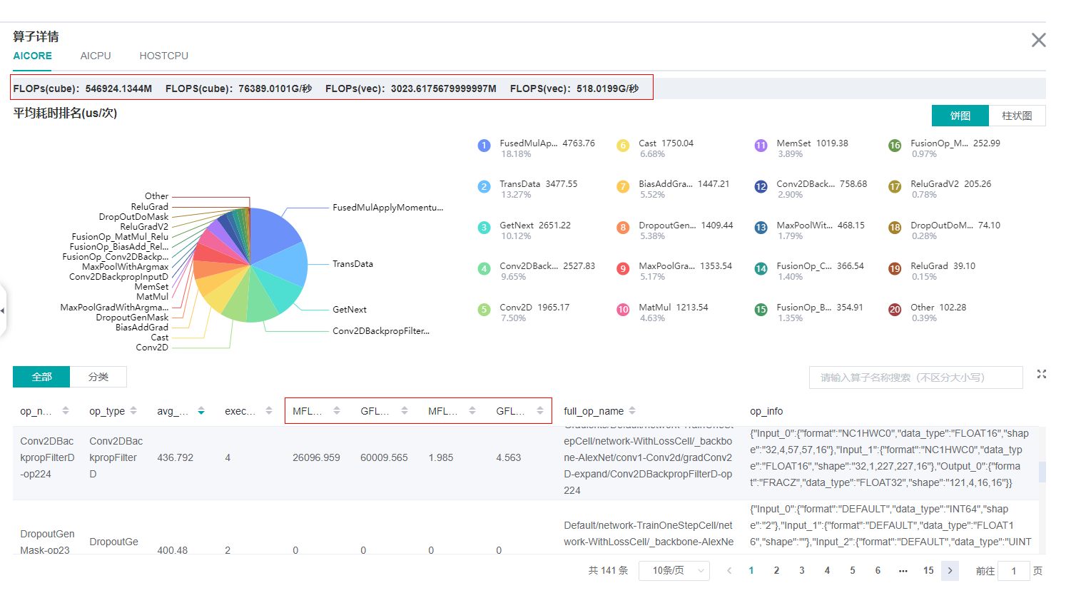Click the pagination ellipsis for more pages

click(903, 571)
